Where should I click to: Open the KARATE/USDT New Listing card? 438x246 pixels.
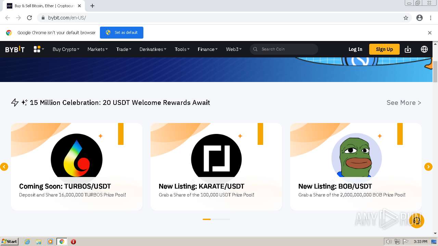[x=216, y=167]
